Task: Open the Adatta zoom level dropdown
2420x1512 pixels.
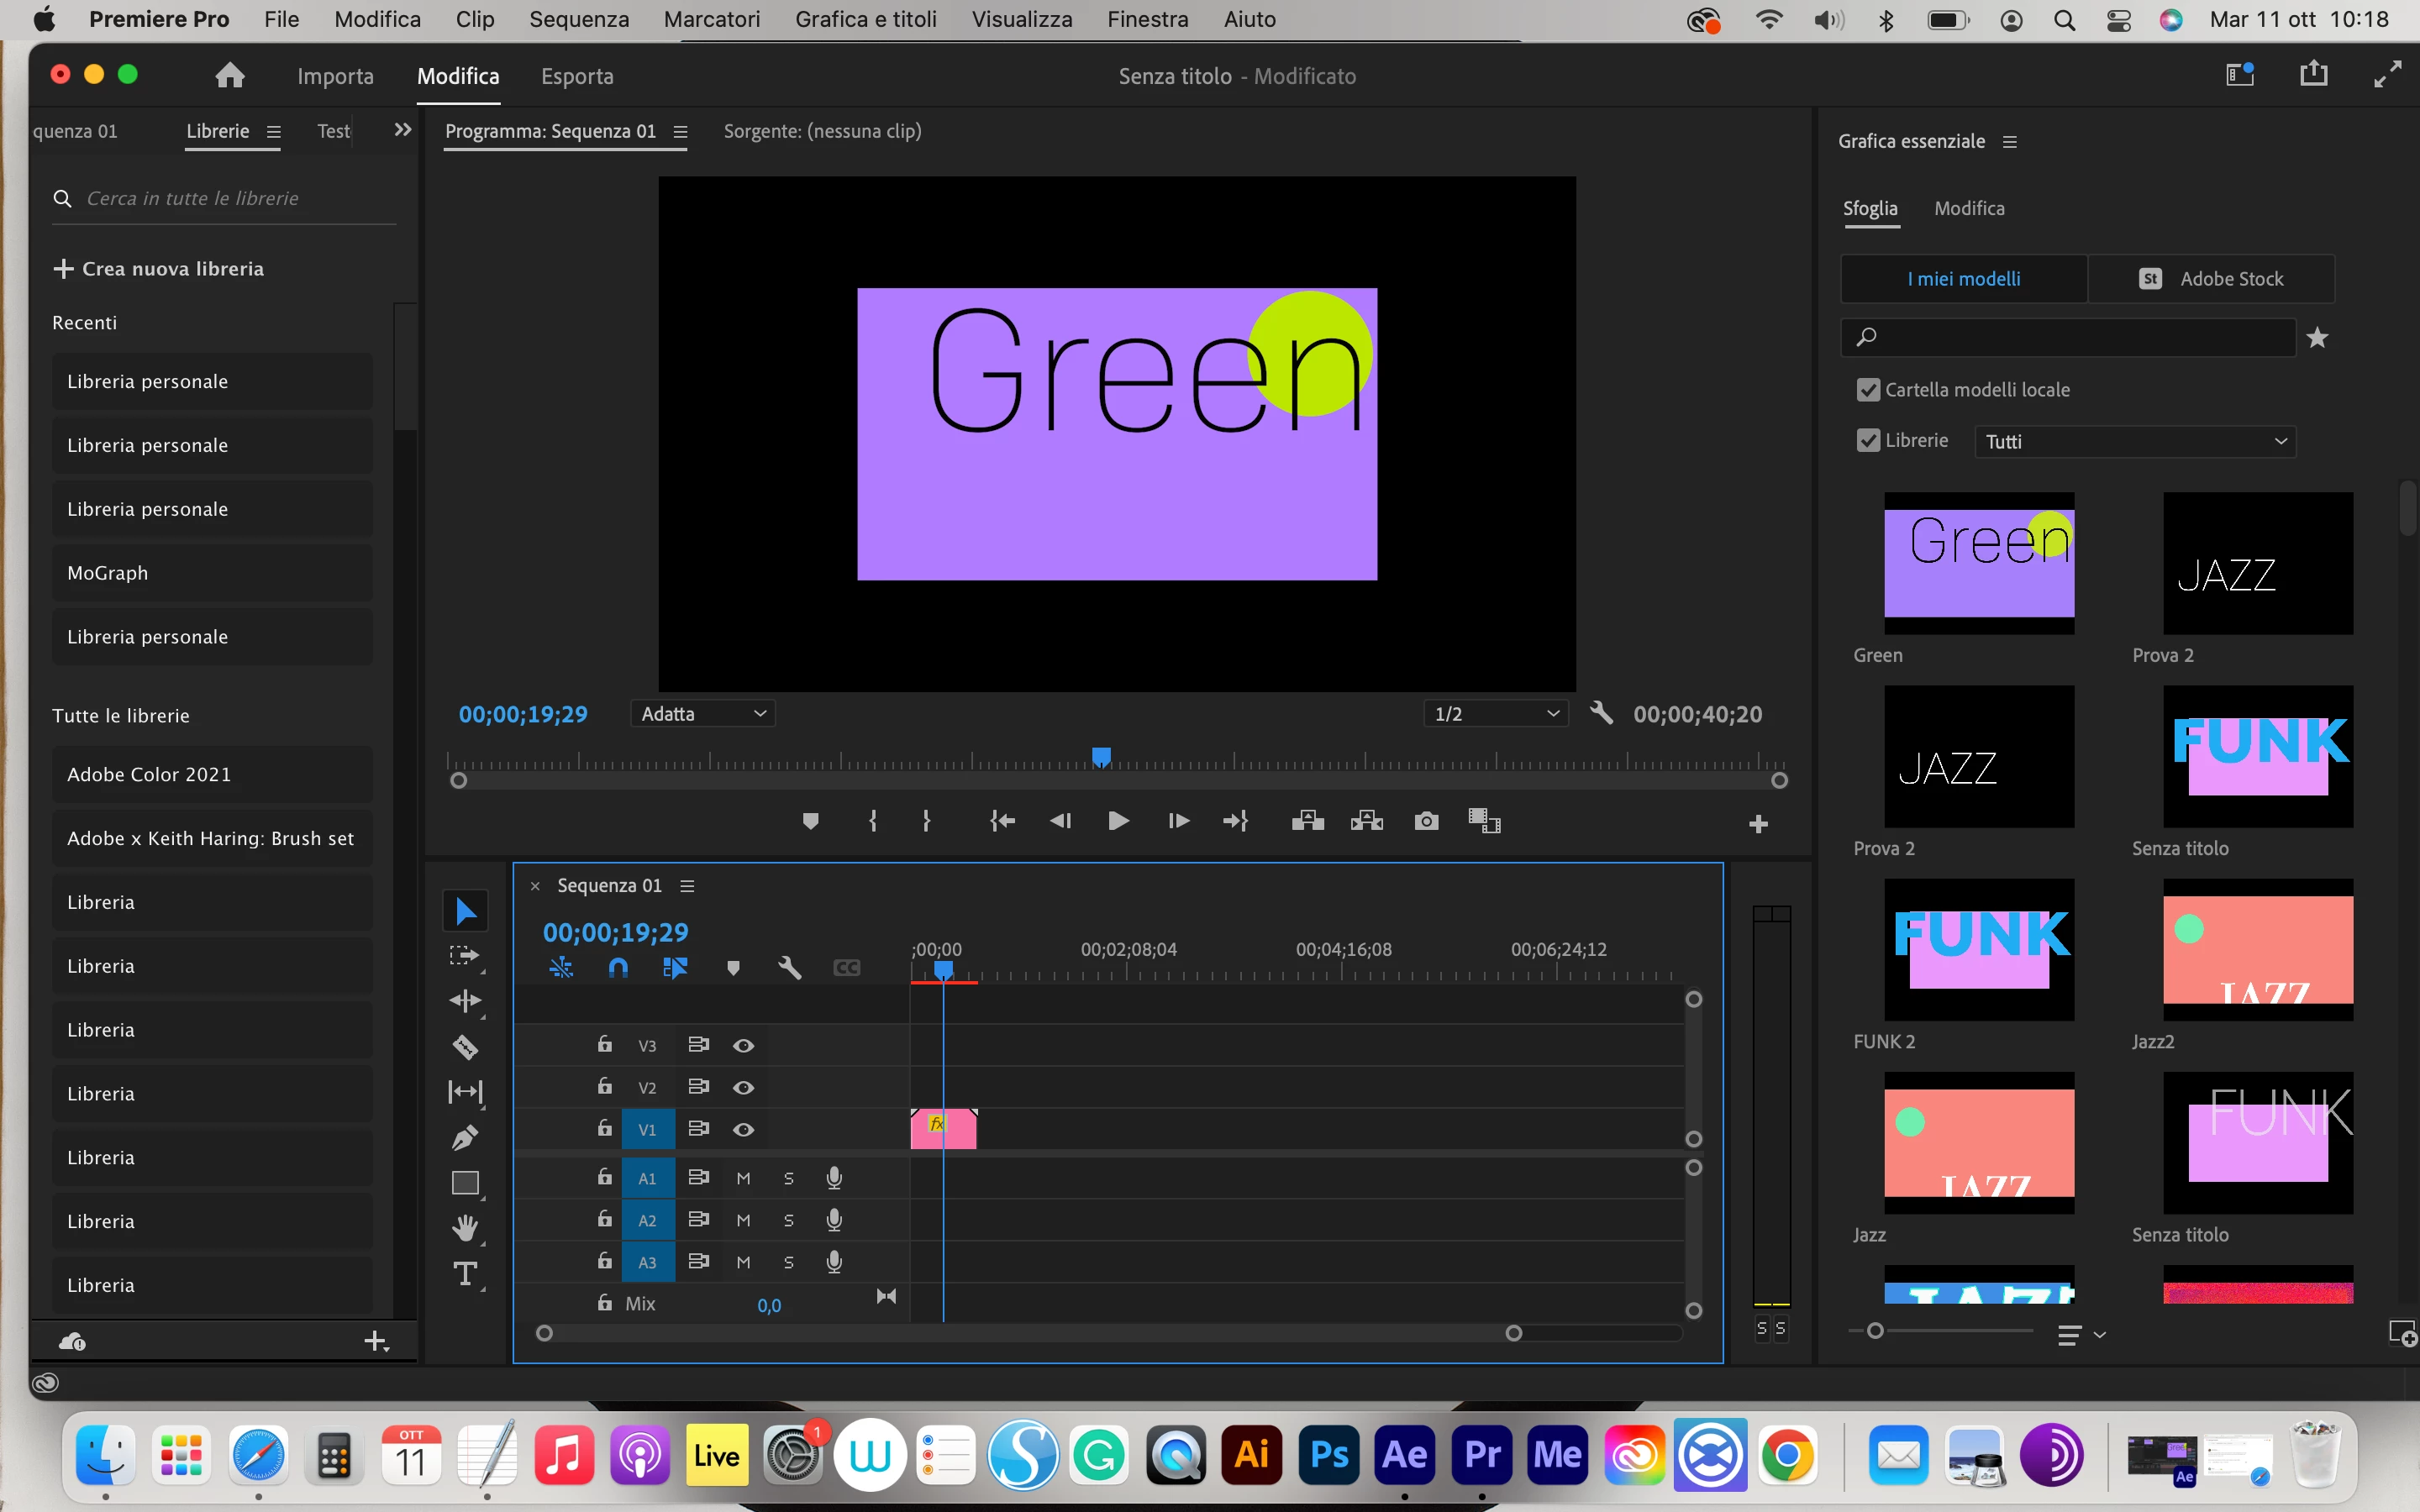Action: point(703,714)
